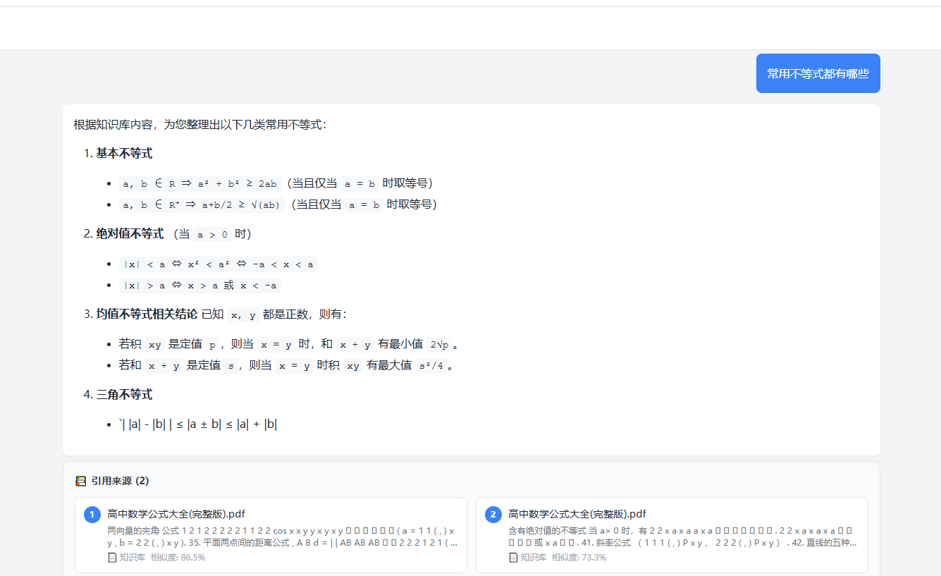Image resolution: width=941 pixels, height=576 pixels.
Task: Click the 均值不等式相关结论 heading
Action: pyautogui.click(x=147, y=314)
